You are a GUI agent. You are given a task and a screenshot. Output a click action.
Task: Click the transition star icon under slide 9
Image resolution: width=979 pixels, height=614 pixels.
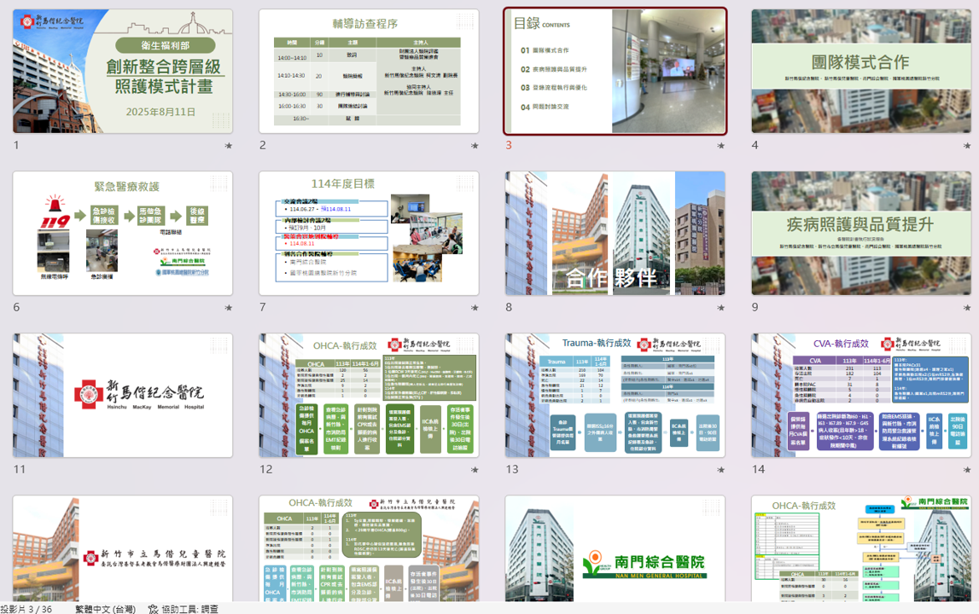[x=967, y=308]
